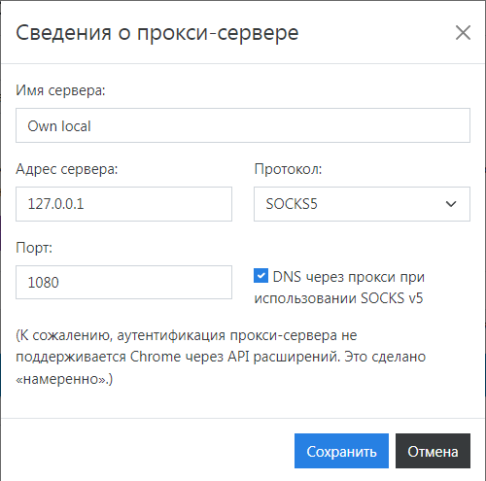Uncheck the DNS через прокси checkbox
Image resolution: width=486 pixels, height=481 pixels.
[x=260, y=276]
